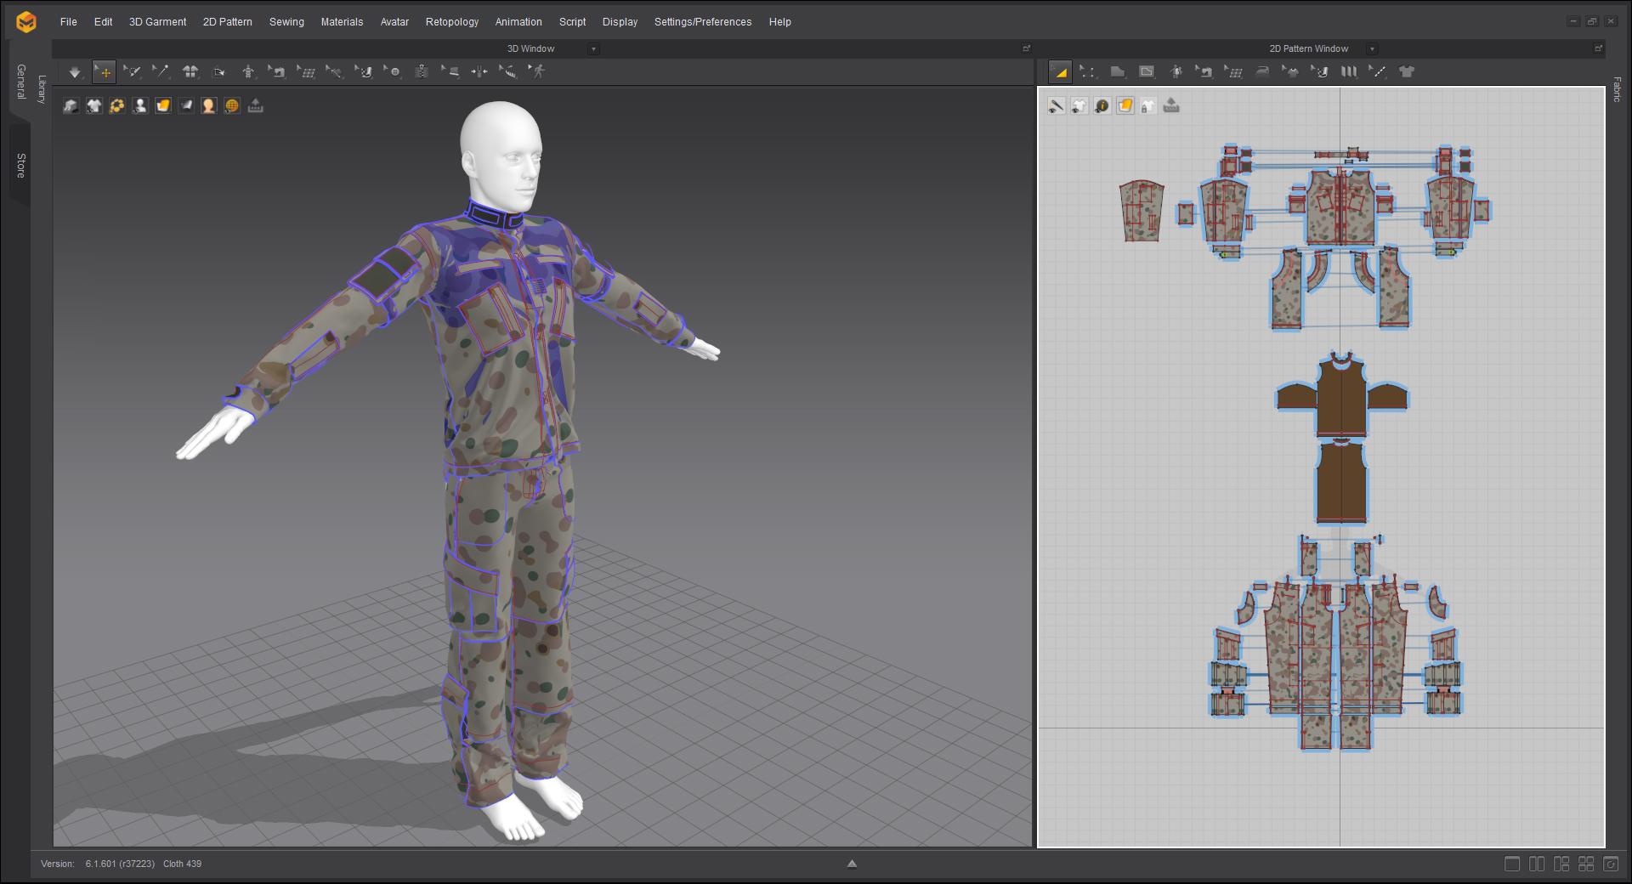The height and width of the screenshot is (884, 1632).
Task: Click the Simulate down-arrow icon
Action: (x=75, y=72)
